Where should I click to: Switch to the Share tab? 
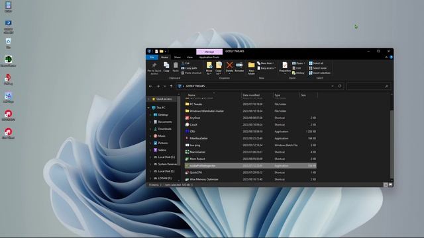pos(177,58)
